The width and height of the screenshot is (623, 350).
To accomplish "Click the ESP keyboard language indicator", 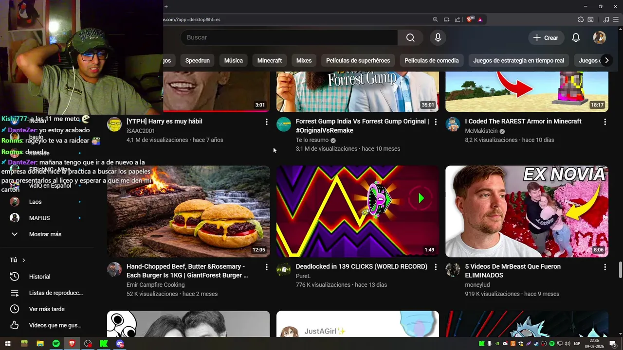I will coord(577,344).
